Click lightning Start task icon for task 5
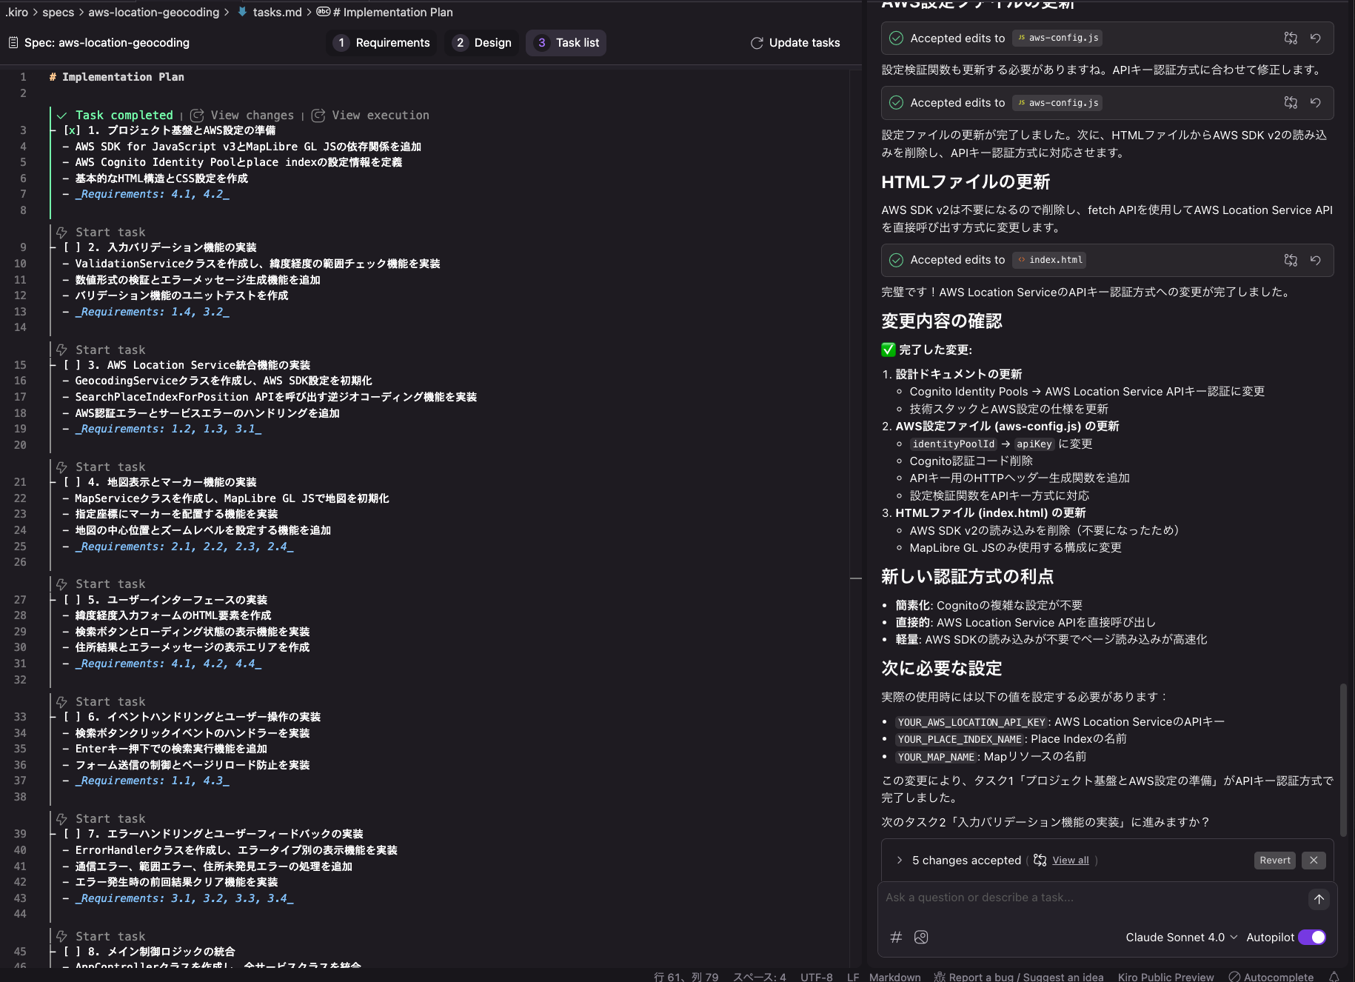Viewport: 1355px width, 982px height. click(62, 584)
